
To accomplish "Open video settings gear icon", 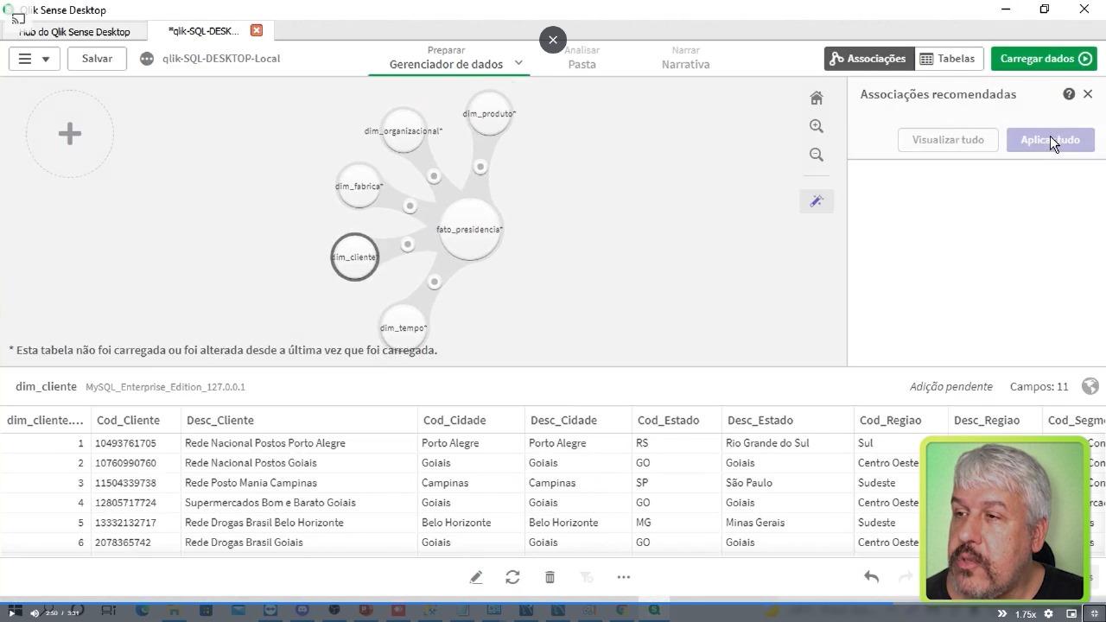I will pos(1048,613).
